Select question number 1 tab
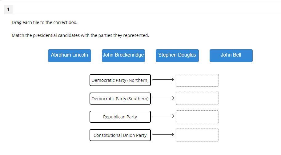Viewport: 281px width, 155px height. pyautogui.click(x=8, y=9)
